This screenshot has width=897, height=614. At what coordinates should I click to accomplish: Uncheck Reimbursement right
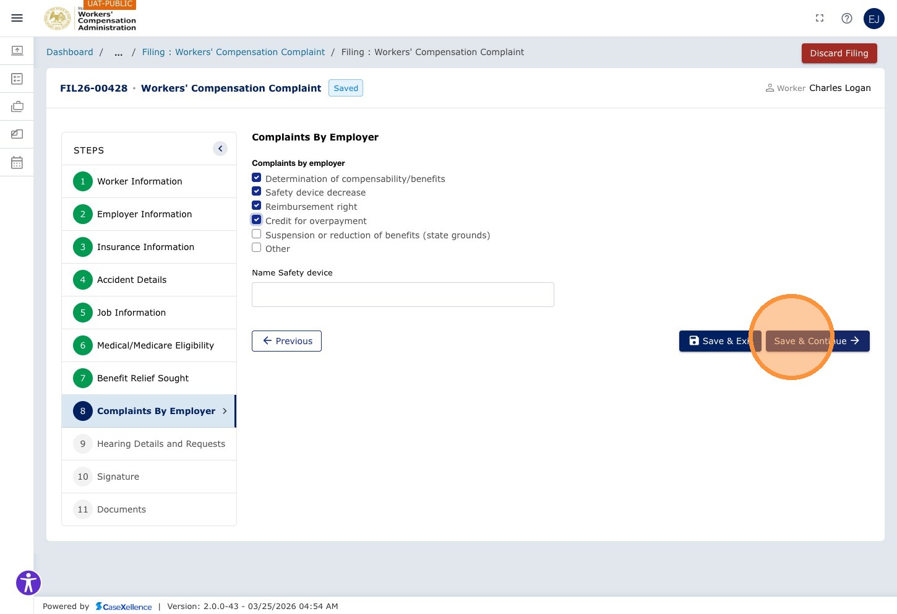point(256,205)
